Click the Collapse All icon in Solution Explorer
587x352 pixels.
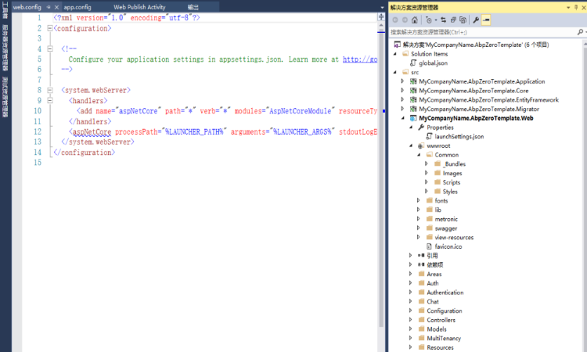point(453,20)
